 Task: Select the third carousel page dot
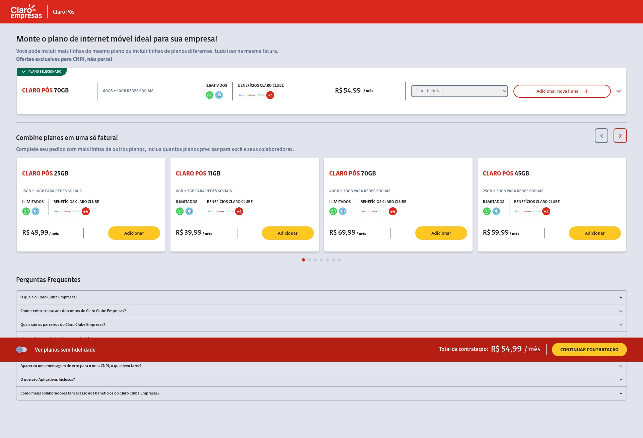[x=315, y=260]
